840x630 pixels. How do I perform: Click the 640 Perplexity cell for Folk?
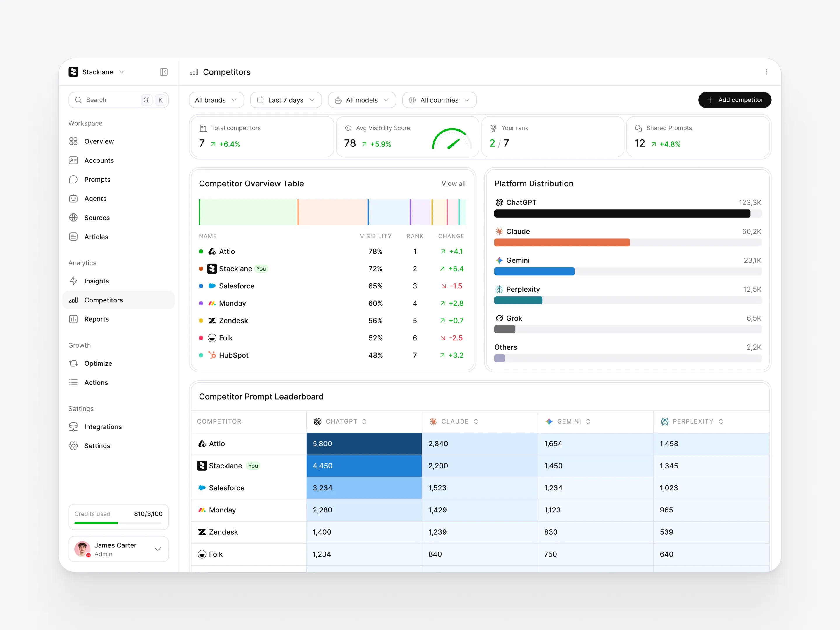(x=711, y=554)
